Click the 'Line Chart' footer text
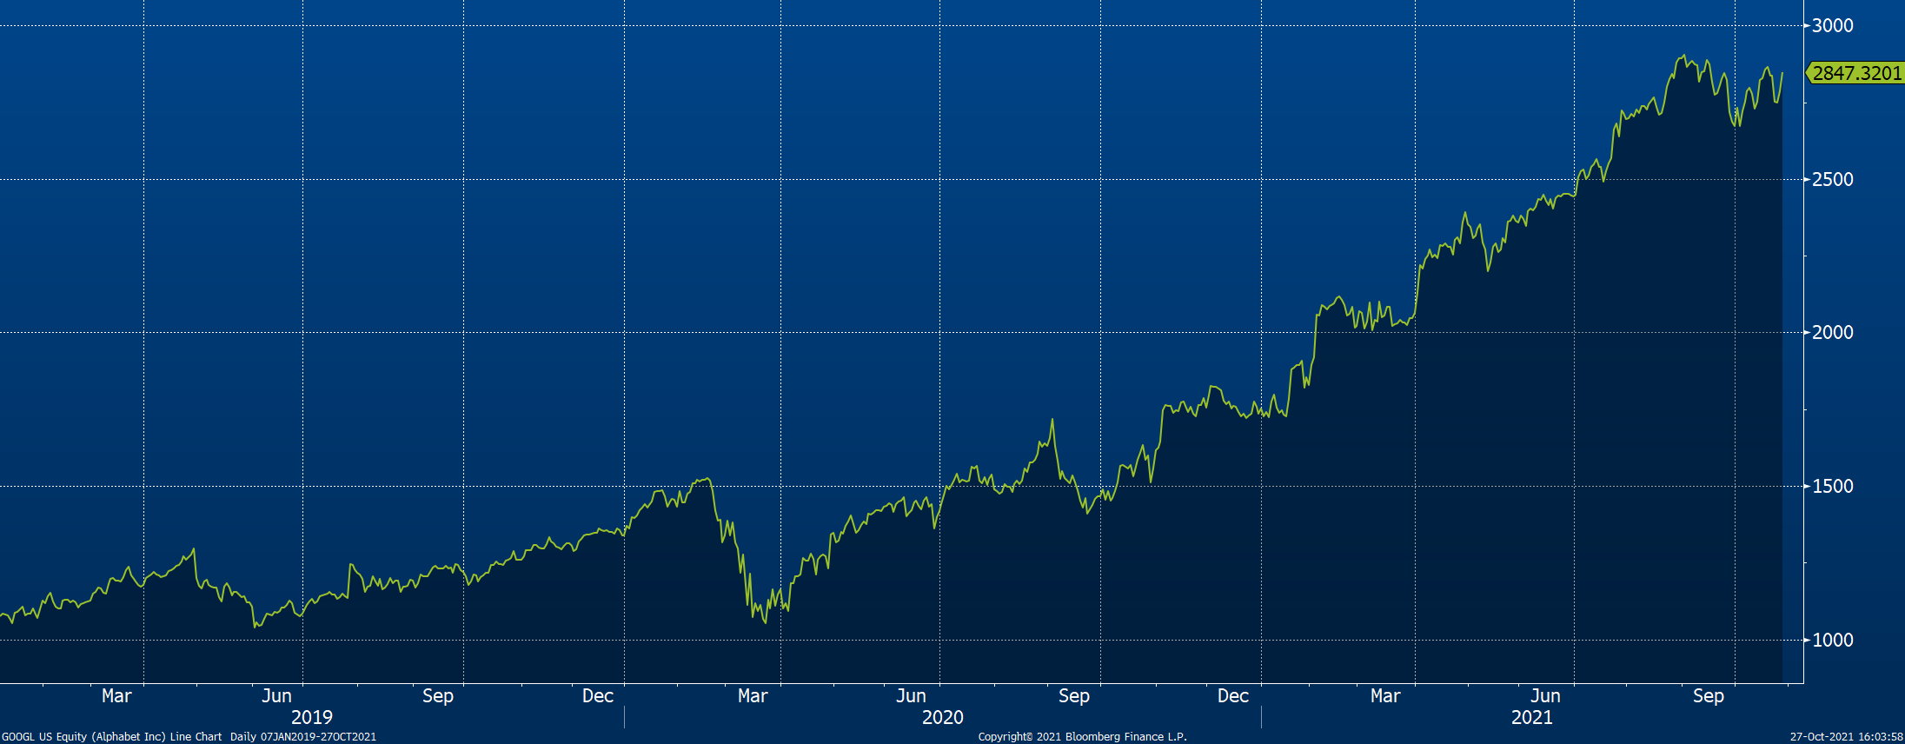Image resolution: width=1905 pixels, height=744 pixels. tap(196, 737)
